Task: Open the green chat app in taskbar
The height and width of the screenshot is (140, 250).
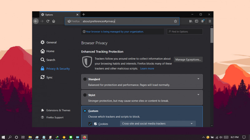Action: click(71, 137)
